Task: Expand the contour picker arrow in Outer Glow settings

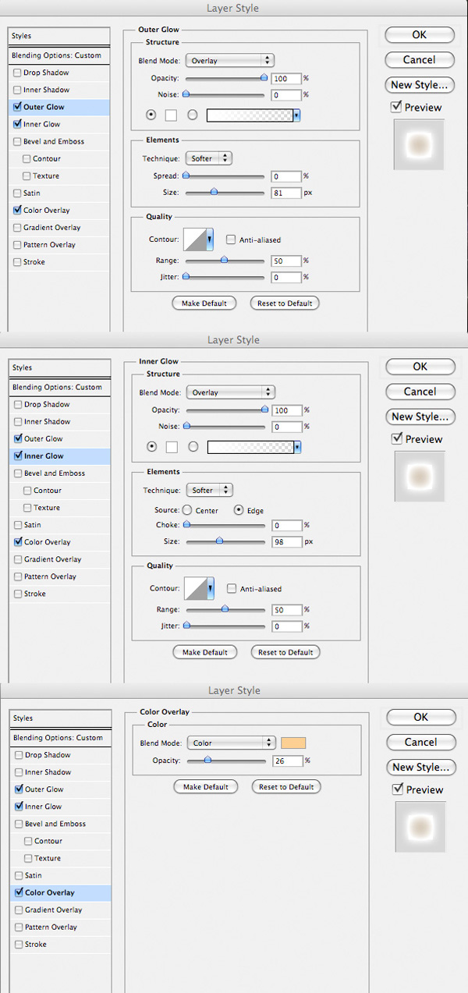Action: (210, 240)
